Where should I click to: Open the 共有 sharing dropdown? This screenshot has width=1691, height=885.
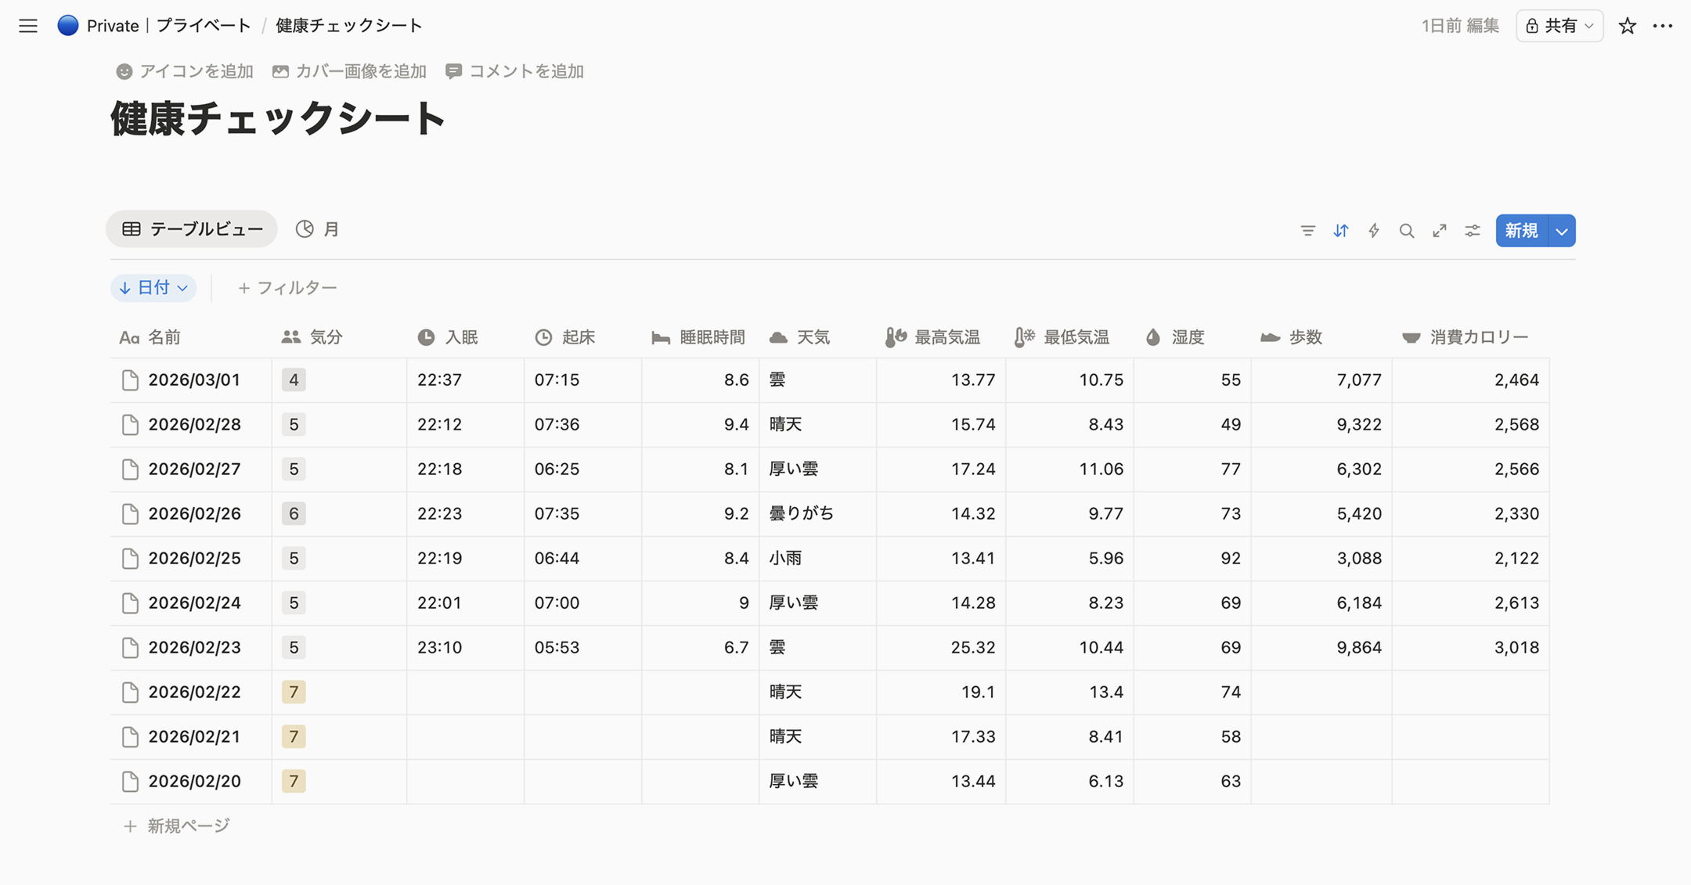point(1559,25)
